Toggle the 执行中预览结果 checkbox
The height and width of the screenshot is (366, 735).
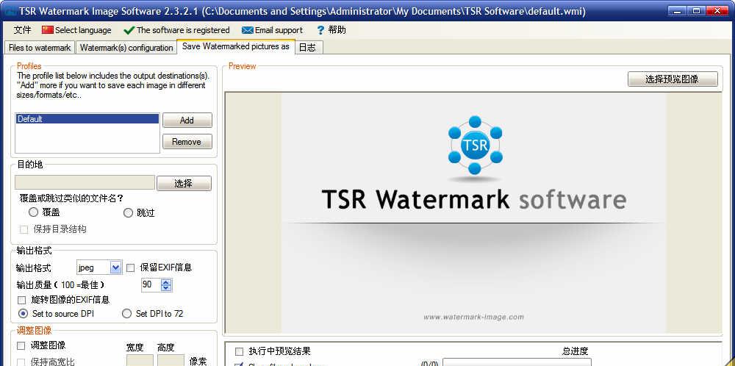240,351
